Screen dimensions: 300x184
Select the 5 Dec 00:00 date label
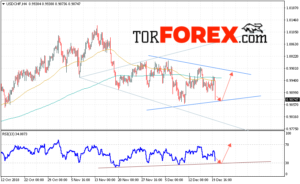[174, 180]
